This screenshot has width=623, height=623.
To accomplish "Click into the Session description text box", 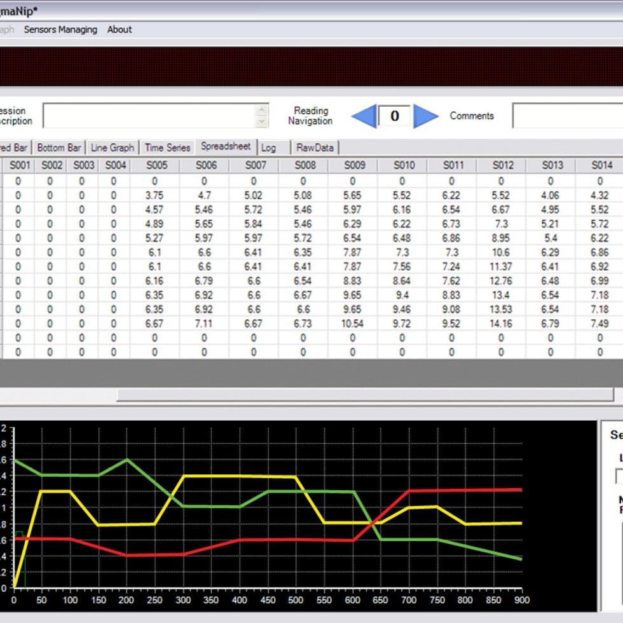I will pyautogui.click(x=149, y=116).
